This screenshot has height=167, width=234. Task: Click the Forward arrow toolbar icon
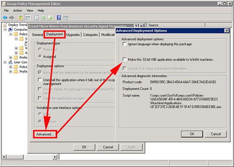(11, 18)
